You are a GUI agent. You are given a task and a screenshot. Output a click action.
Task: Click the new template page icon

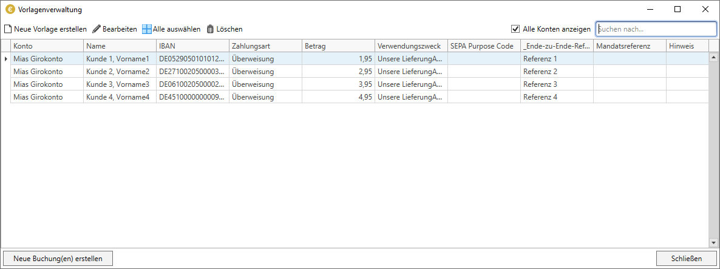(x=8, y=29)
